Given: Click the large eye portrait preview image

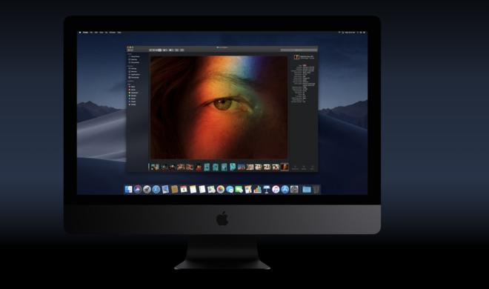Looking at the screenshot, I should 219,107.
